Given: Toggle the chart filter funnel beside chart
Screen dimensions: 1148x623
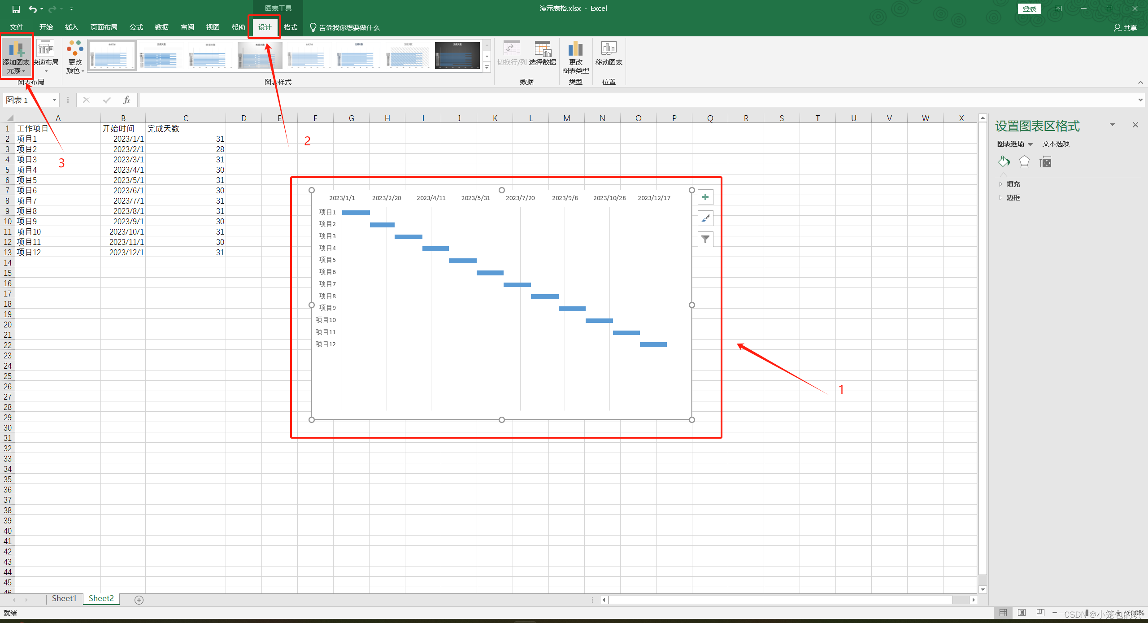Looking at the screenshot, I should (x=705, y=239).
